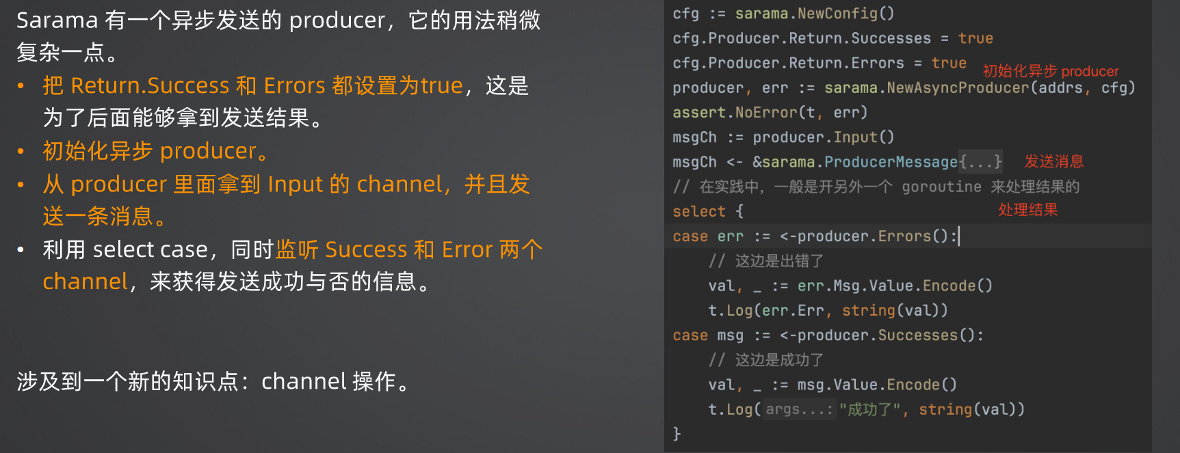Click the "成功了" string literal
The image size is (1180, 453).
(x=869, y=409)
